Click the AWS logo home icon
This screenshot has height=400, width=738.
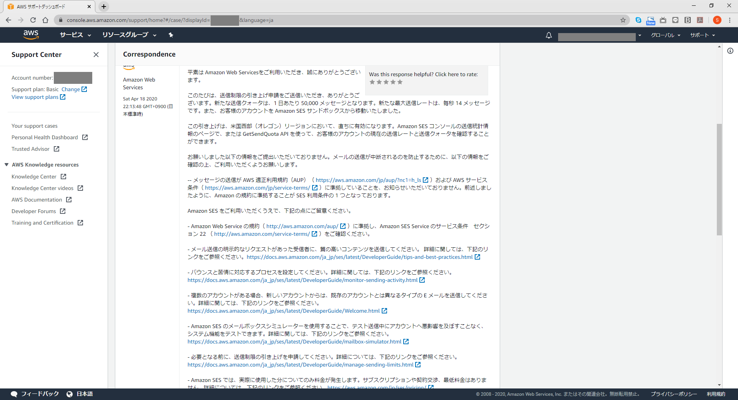pos(31,35)
